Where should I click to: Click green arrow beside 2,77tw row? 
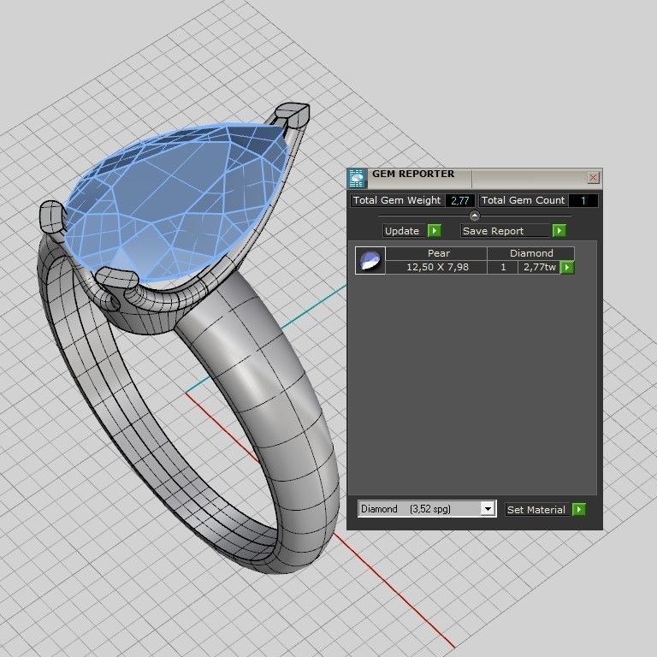[567, 267]
